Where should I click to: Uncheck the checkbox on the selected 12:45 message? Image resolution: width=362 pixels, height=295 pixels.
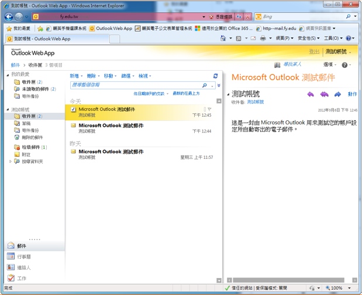click(x=73, y=109)
